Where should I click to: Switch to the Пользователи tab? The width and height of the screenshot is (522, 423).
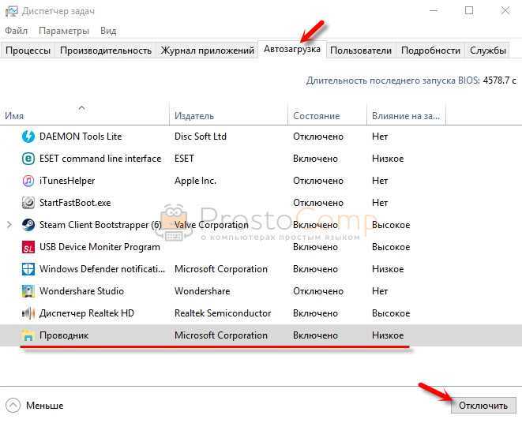coord(361,51)
